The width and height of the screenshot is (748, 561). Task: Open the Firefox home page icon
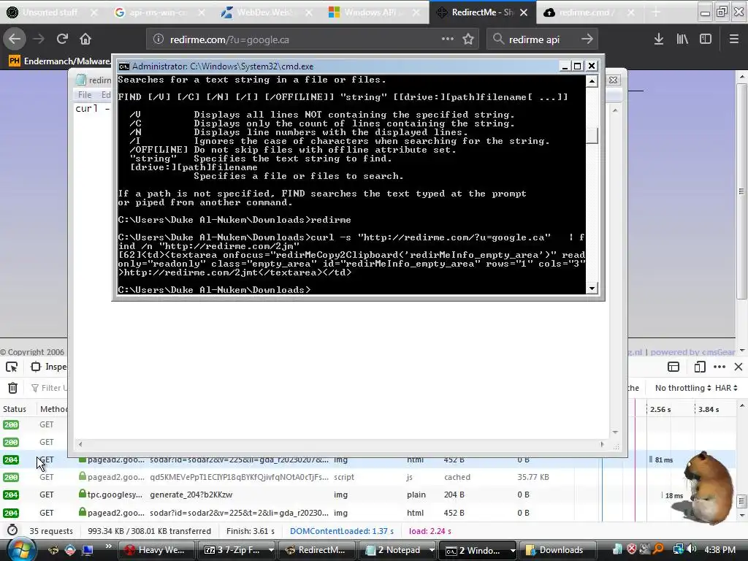85,39
